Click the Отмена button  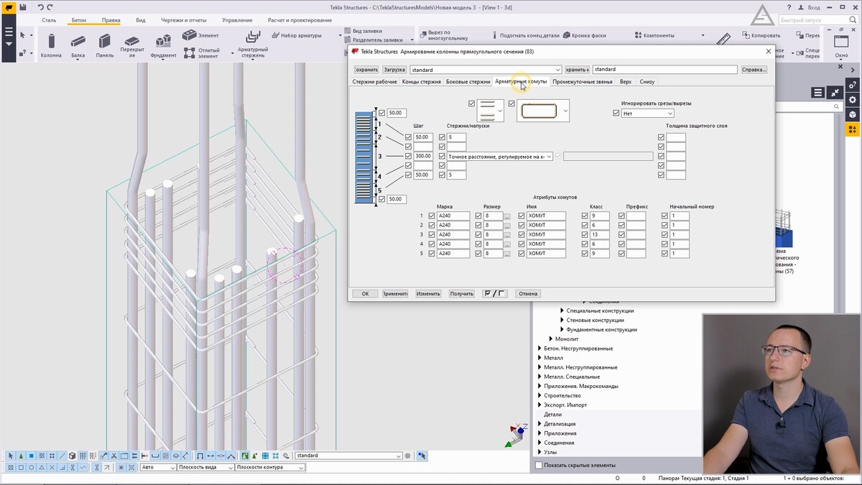[528, 294]
